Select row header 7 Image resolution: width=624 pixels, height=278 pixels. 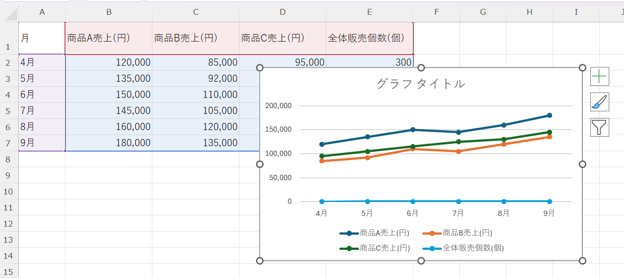(9, 143)
